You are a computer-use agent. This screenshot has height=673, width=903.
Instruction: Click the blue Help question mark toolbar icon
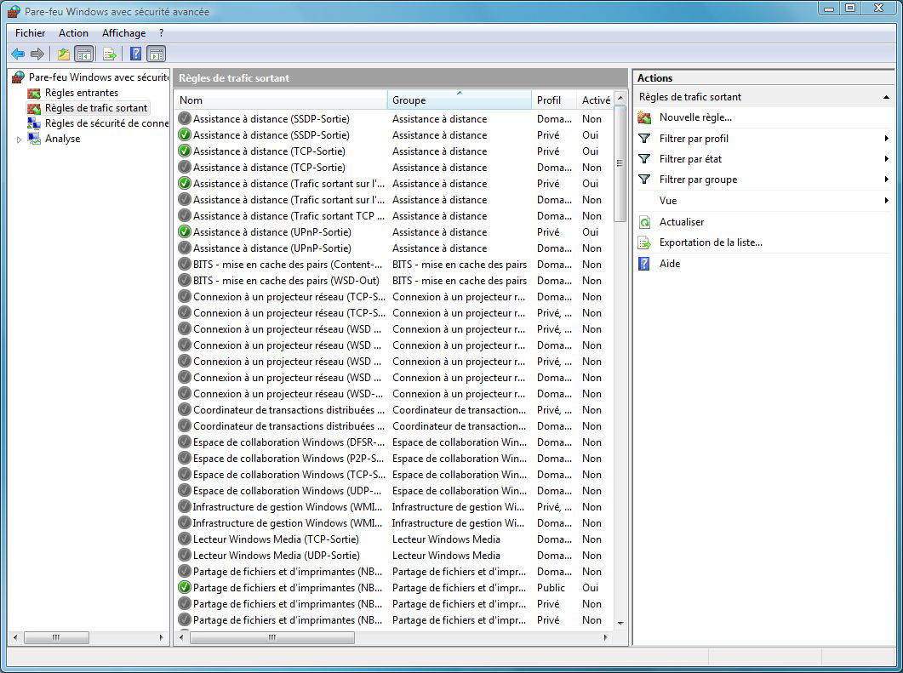135,54
